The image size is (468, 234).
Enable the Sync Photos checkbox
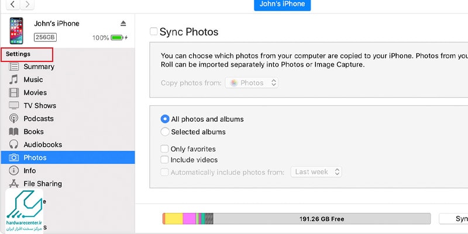[153, 32]
